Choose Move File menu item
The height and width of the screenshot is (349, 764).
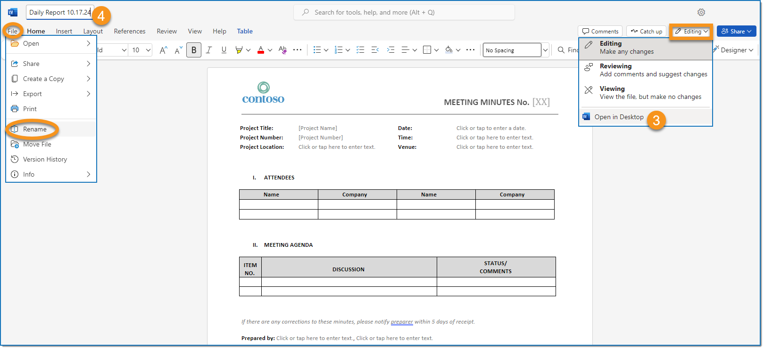(x=51, y=144)
